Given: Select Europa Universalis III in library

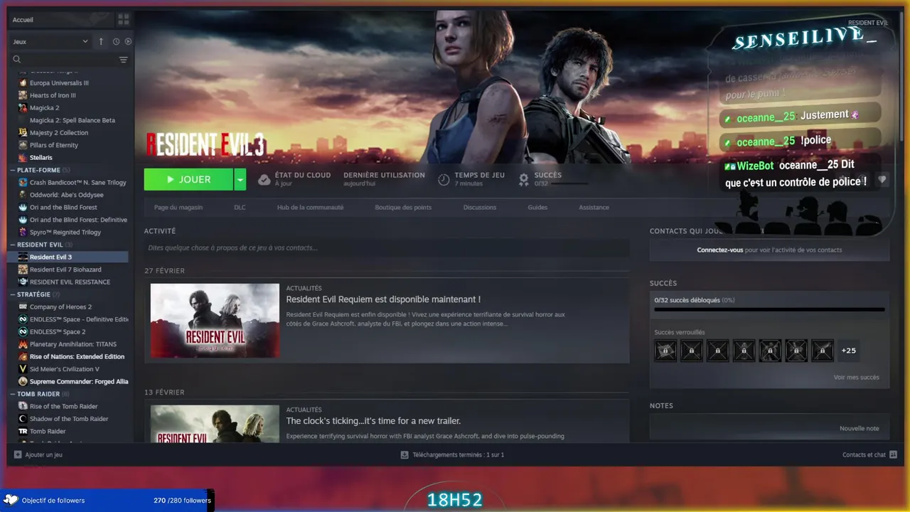Looking at the screenshot, I should click(x=59, y=82).
